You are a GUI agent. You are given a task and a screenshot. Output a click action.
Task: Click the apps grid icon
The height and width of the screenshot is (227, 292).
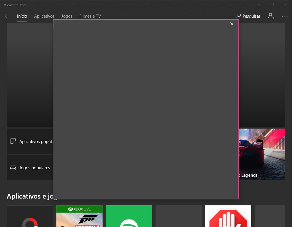(13, 141)
